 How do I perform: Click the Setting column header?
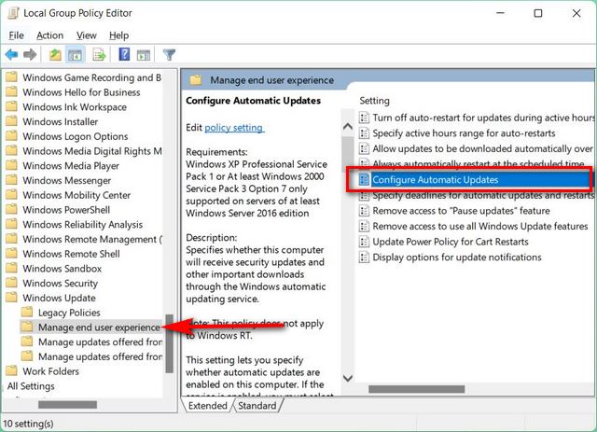378,100
